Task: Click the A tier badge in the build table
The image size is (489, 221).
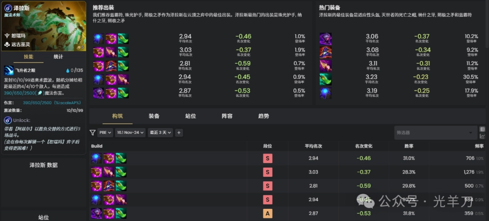Action: pyautogui.click(x=267, y=213)
